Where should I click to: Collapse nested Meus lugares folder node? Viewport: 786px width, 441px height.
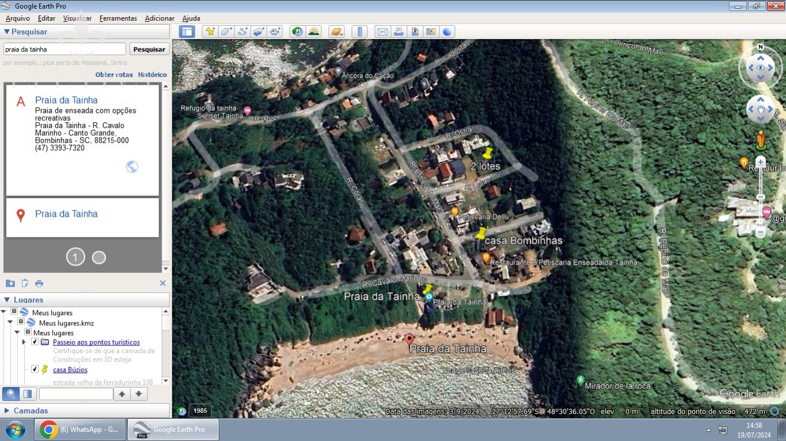coord(17,332)
